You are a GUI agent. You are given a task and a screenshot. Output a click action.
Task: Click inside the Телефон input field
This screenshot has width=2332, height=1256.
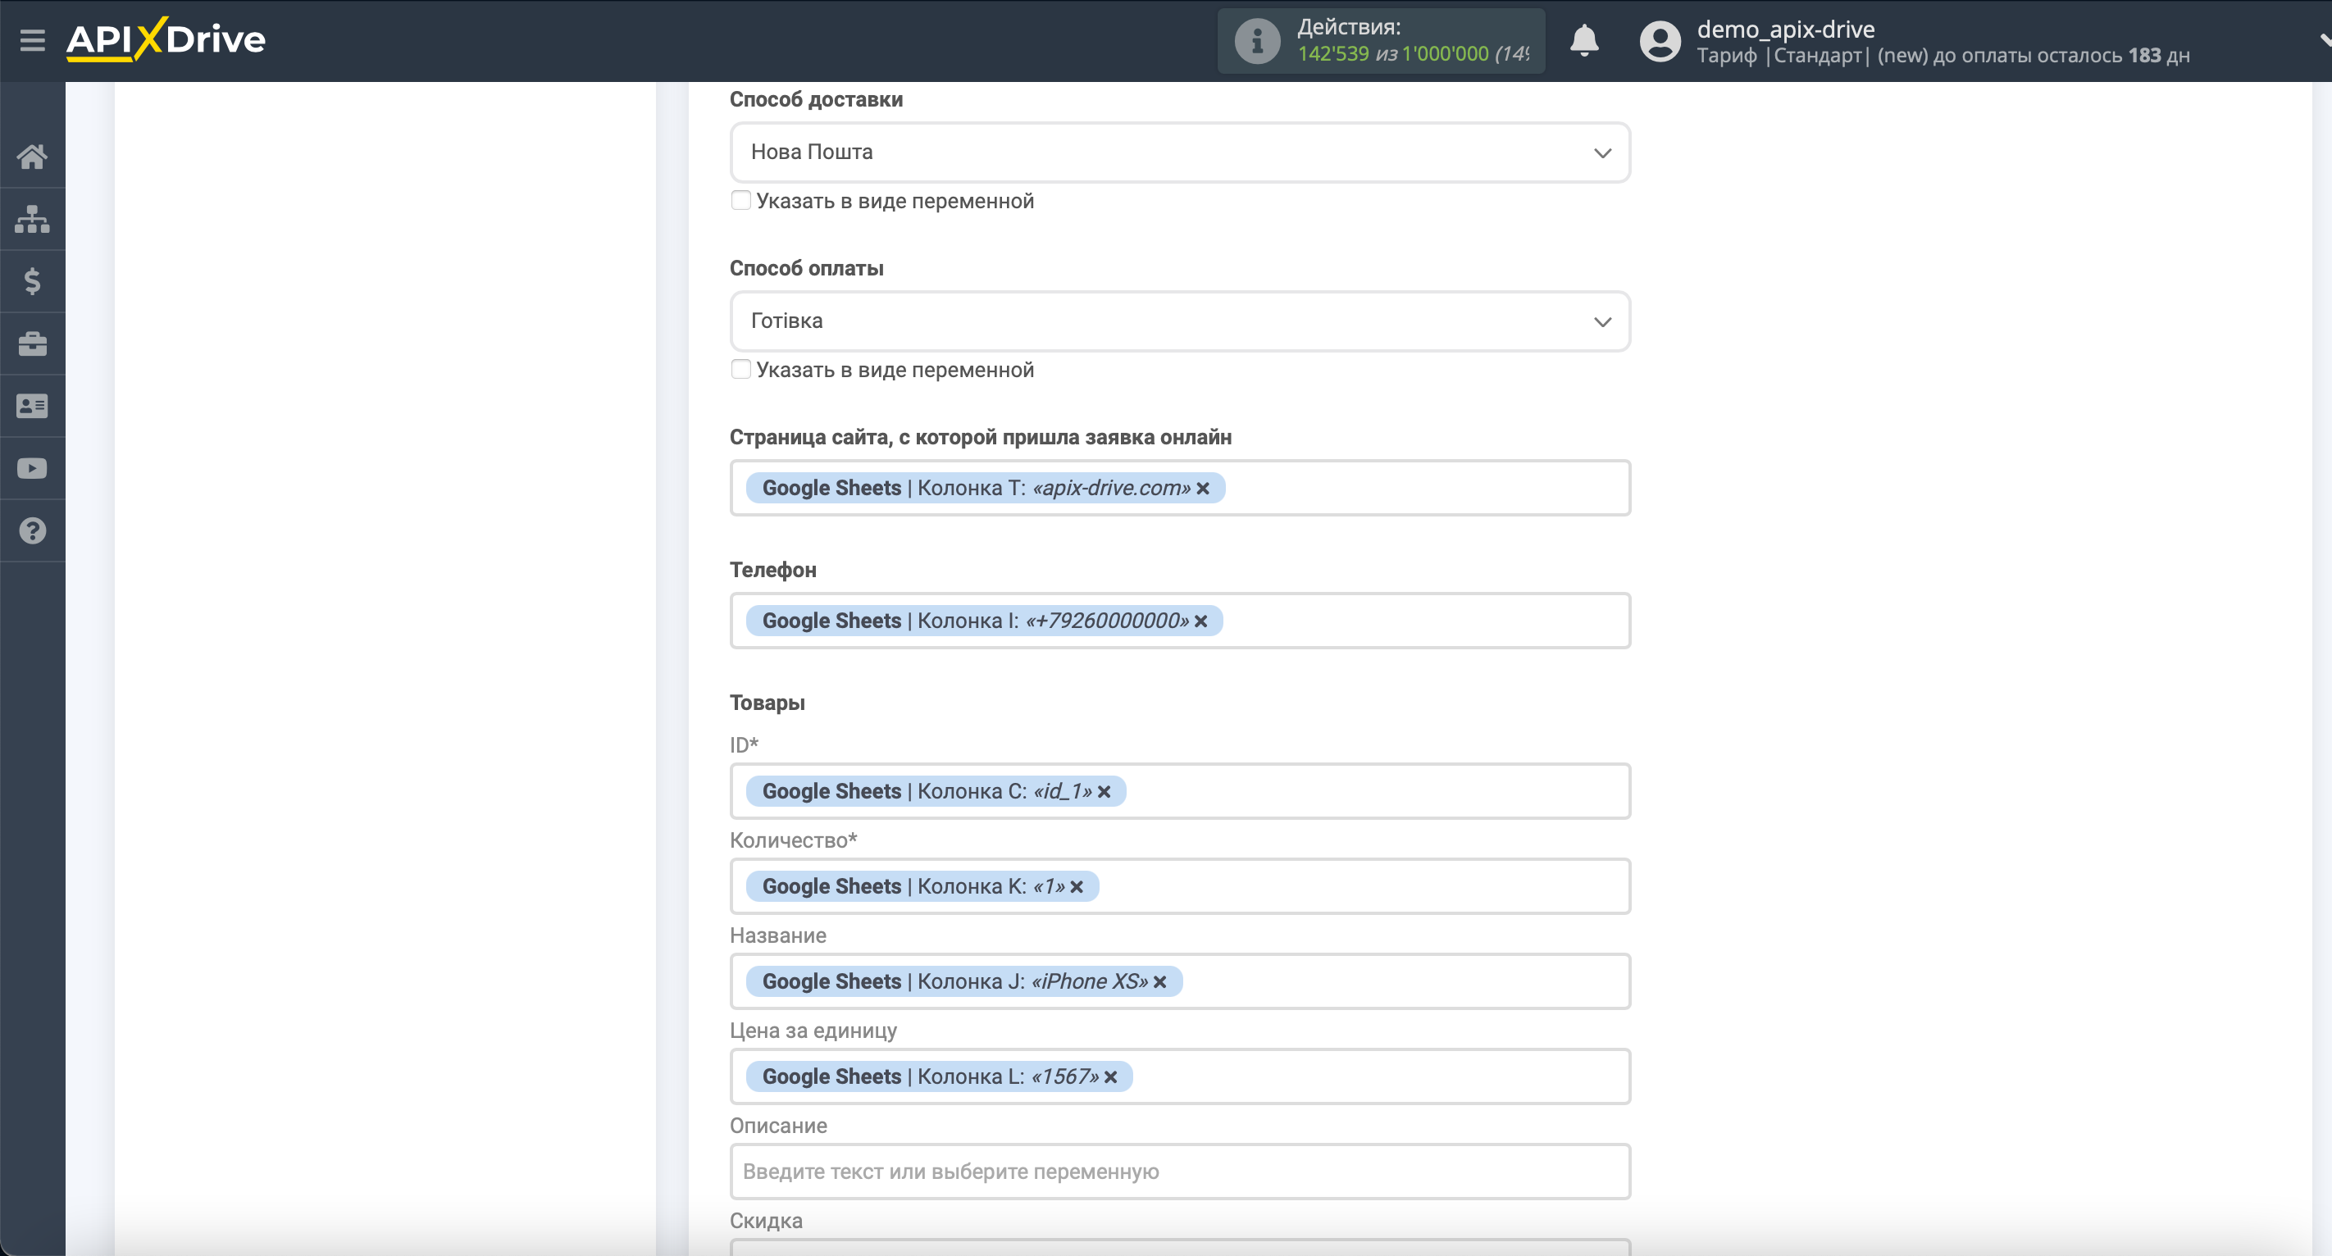(1181, 621)
